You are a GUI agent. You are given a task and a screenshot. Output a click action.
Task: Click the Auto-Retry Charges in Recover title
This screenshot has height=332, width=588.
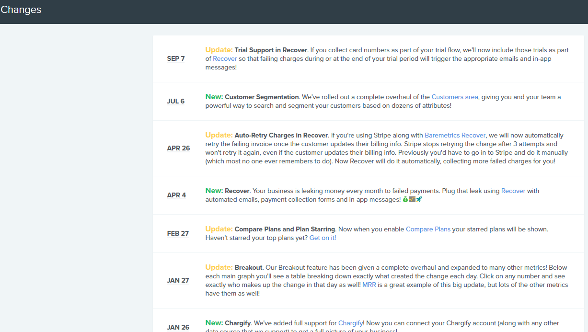click(281, 135)
